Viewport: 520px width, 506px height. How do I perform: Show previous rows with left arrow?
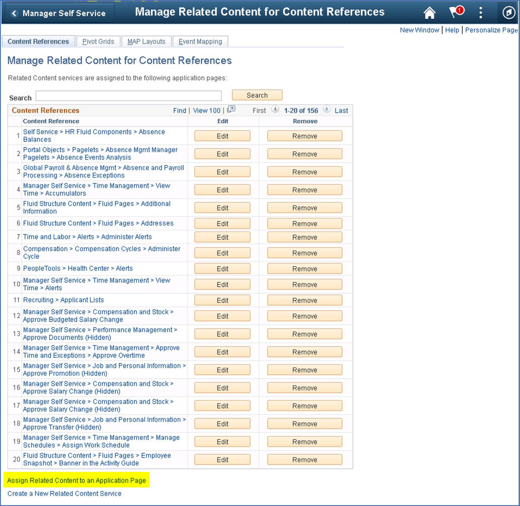tap(275, 110)
